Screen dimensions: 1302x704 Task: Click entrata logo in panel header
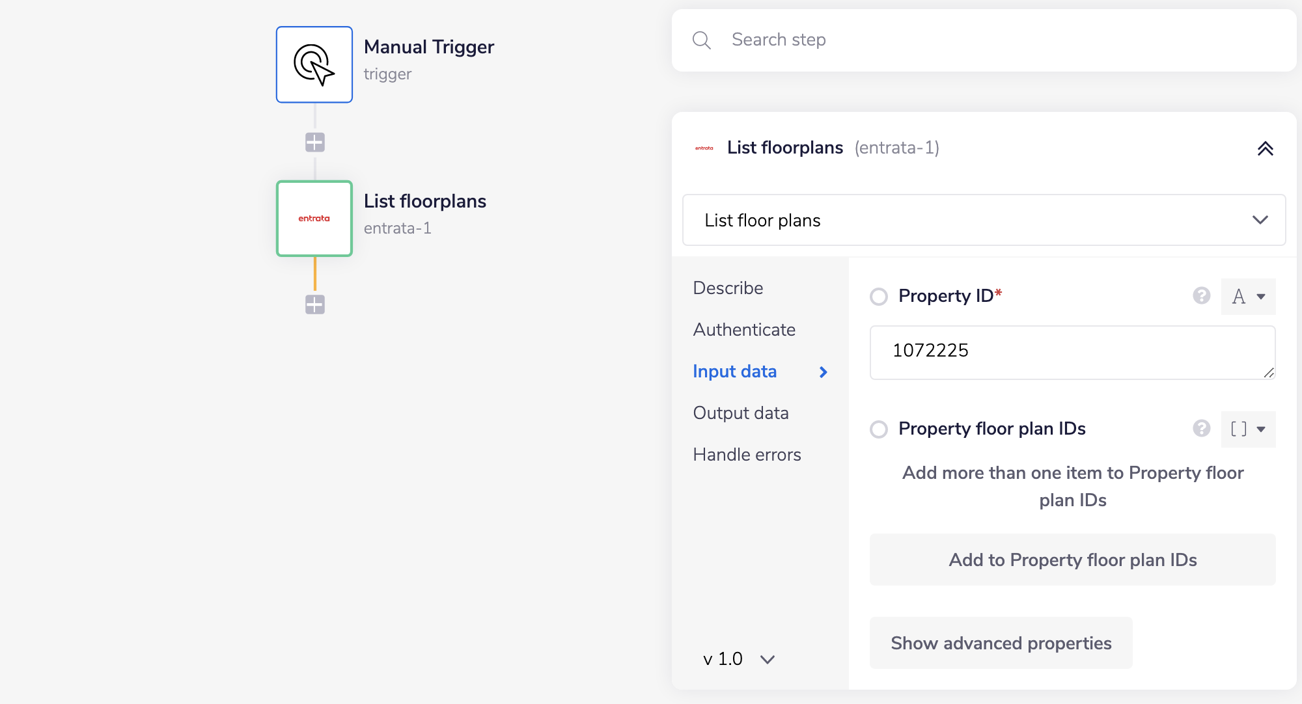(x=704, y=148)
